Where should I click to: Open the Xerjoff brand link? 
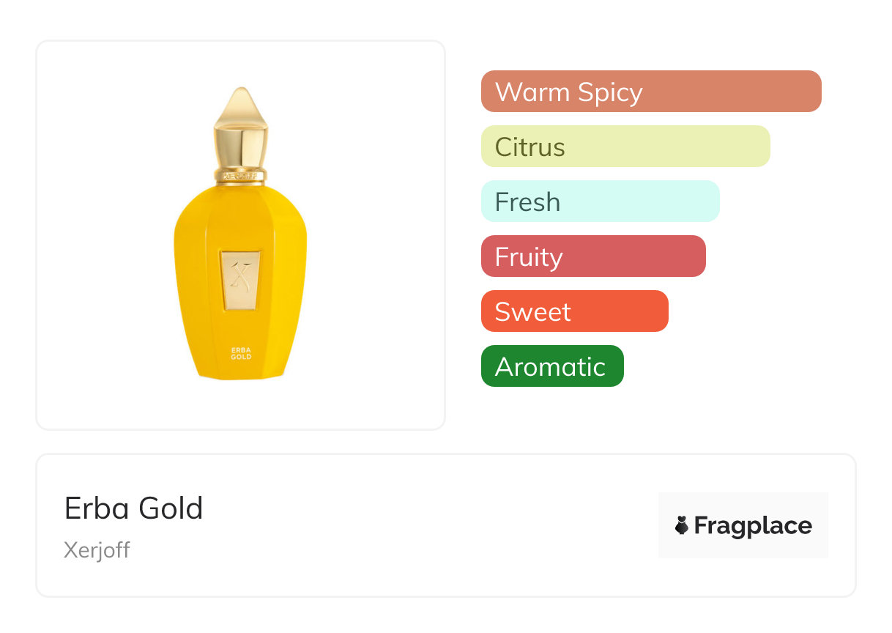(x=97, y=550)
